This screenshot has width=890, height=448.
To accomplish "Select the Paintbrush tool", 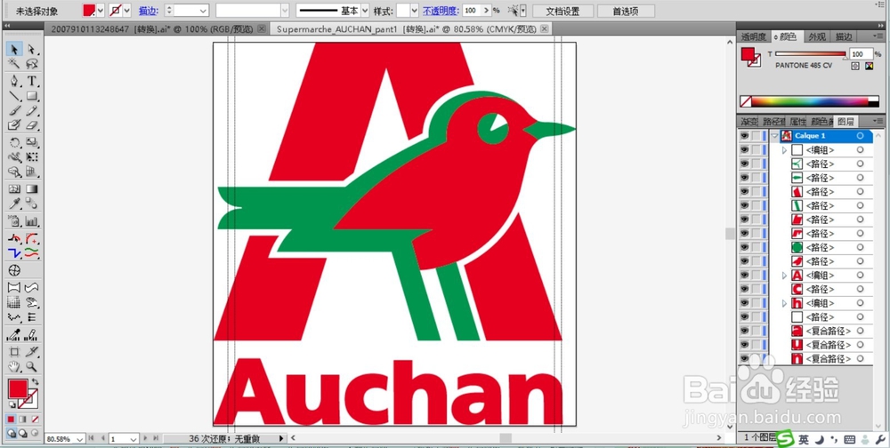I will pos(14,110).
